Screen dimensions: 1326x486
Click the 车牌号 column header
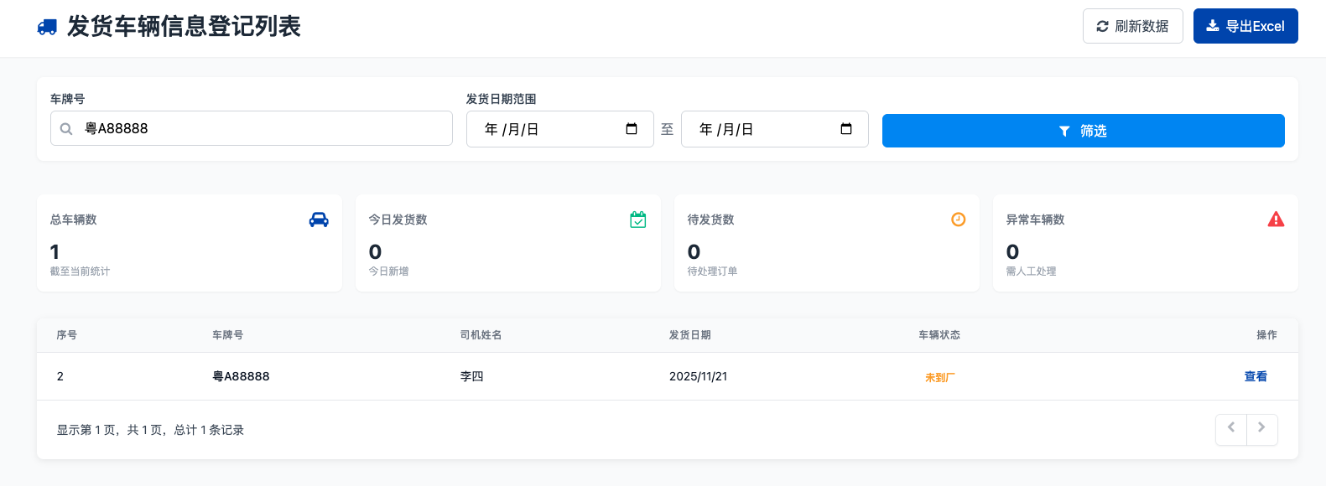[227, 335]
